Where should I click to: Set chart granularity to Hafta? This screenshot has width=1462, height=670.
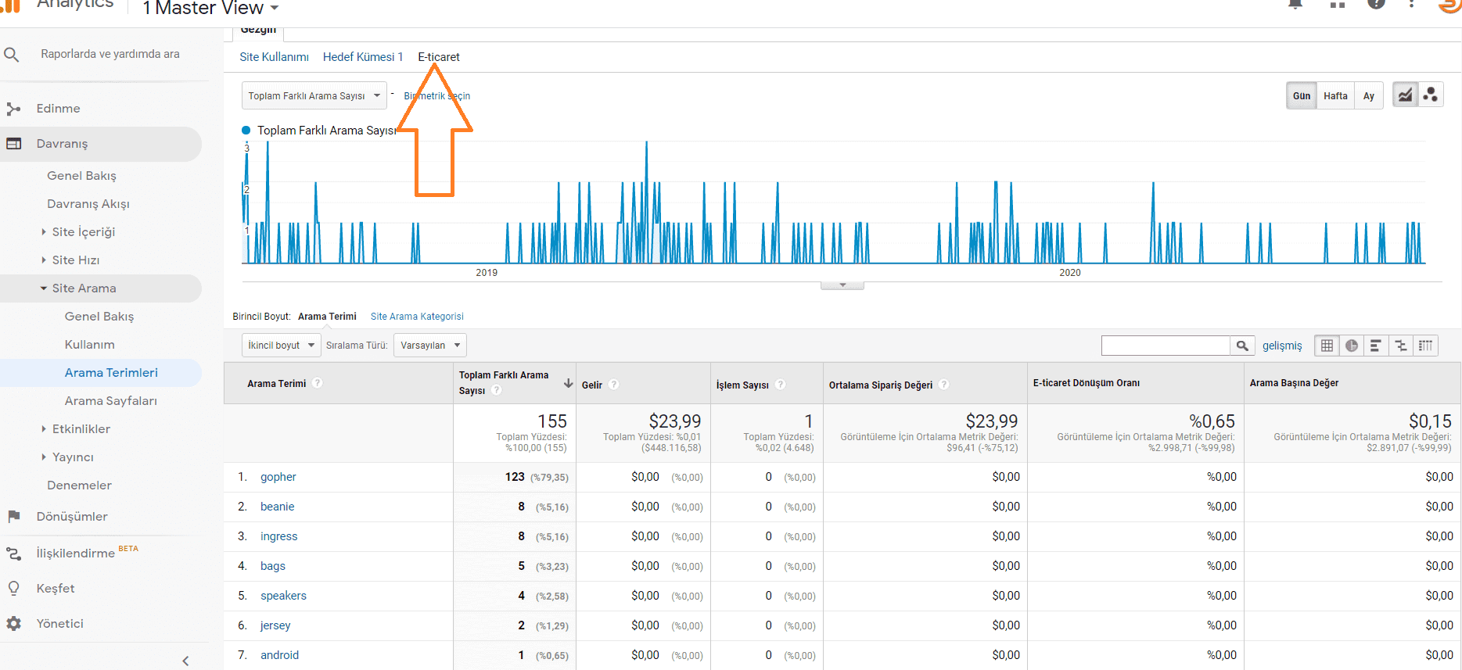(x=1335, y=96)
